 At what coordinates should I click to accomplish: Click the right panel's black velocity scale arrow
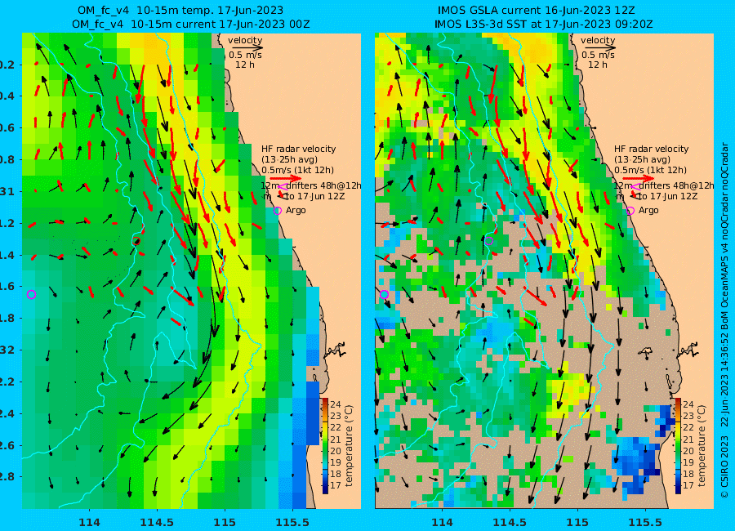[x=600, y=47]
